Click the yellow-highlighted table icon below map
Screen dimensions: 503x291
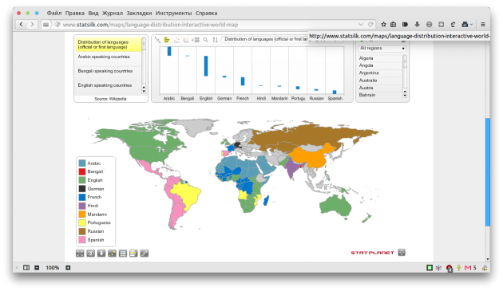click(133, 254)
